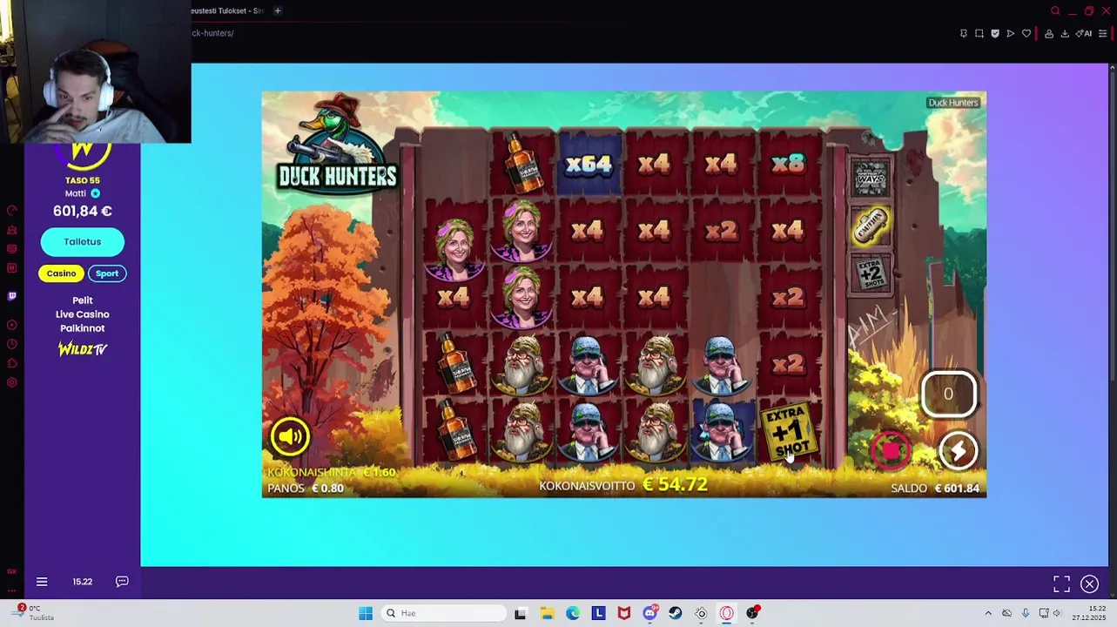Open the browser profile account icon
Screen dimensions: 1117x627
[1049, 33]
